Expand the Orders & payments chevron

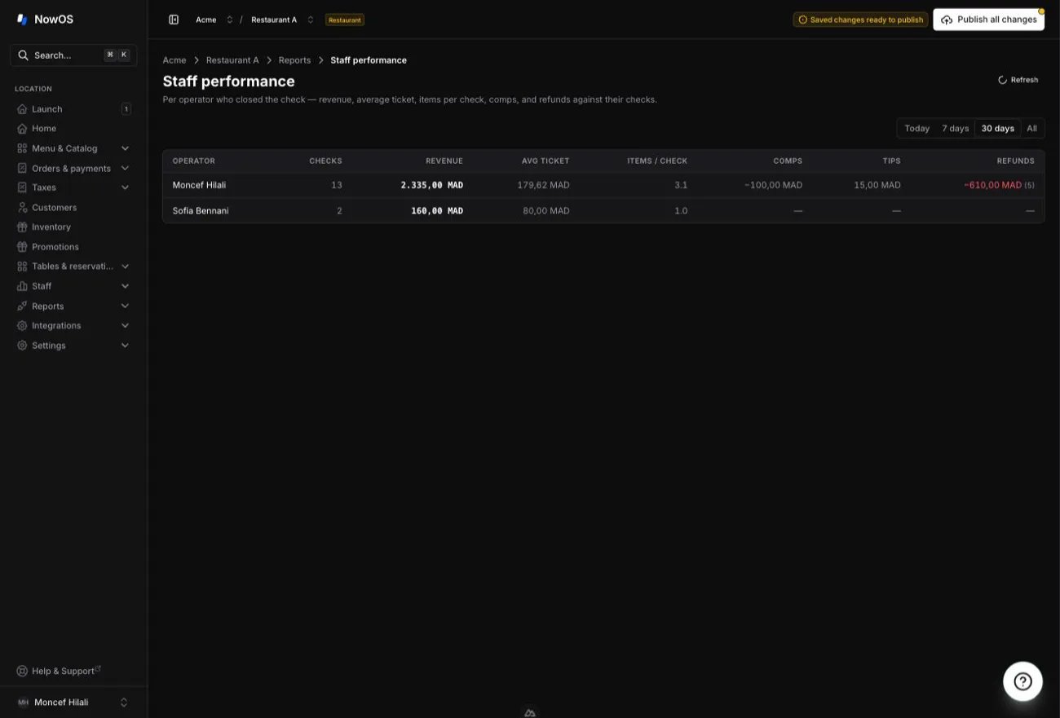coord(125,169)
